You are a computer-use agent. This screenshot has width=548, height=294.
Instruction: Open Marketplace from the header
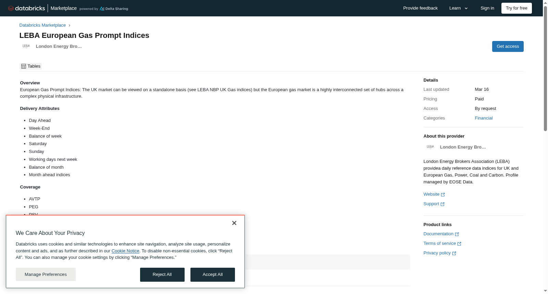point(64,8)
